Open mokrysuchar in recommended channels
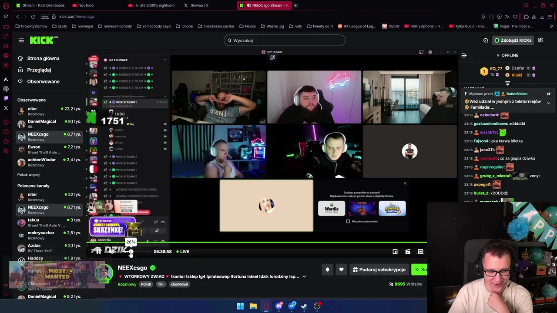Screen dimensions: 557x313 click(50, 235)
